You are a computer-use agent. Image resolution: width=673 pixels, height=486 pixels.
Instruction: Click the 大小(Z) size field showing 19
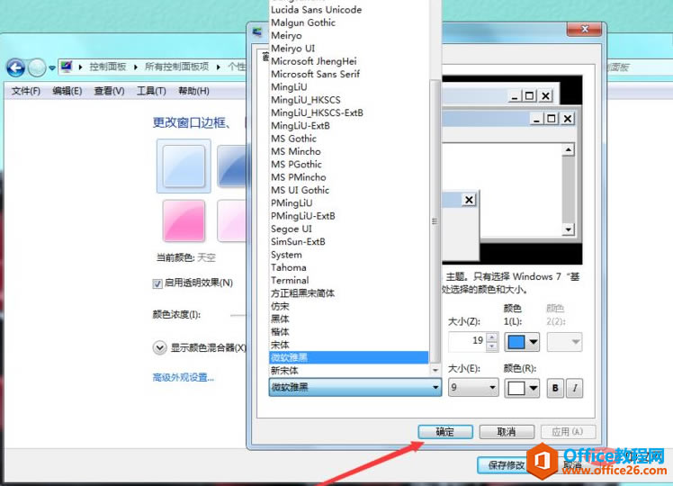pos(467,342)
